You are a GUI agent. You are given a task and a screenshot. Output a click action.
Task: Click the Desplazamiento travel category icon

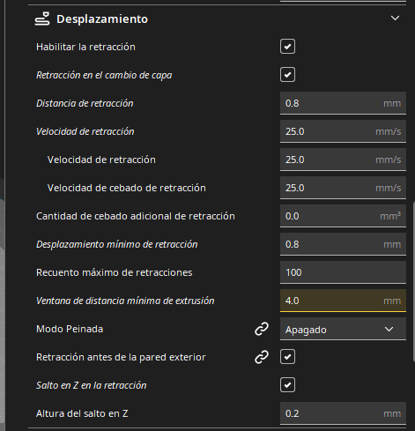coord(42,19)
